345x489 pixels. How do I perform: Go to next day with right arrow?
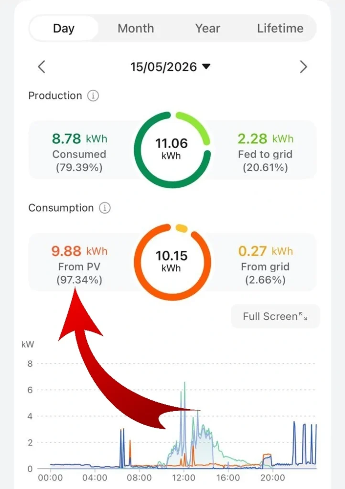303,67
